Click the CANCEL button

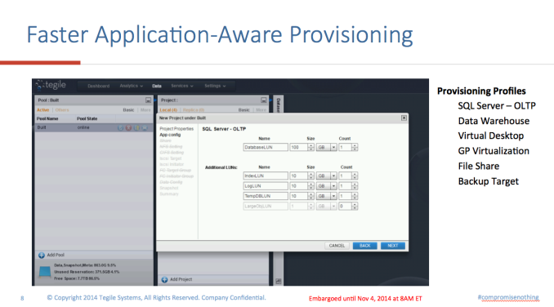[x=337, y=246]
